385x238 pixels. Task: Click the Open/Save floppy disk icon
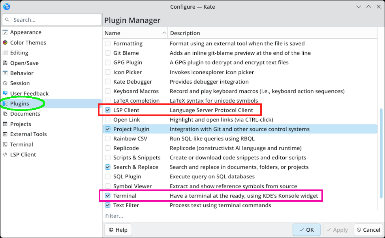coord(5,63)
